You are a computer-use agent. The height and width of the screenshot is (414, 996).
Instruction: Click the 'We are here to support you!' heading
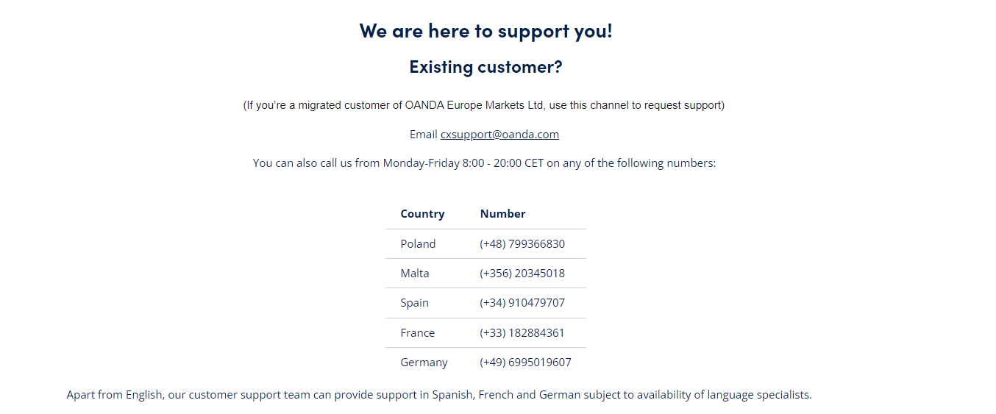[x=485, y=31]
